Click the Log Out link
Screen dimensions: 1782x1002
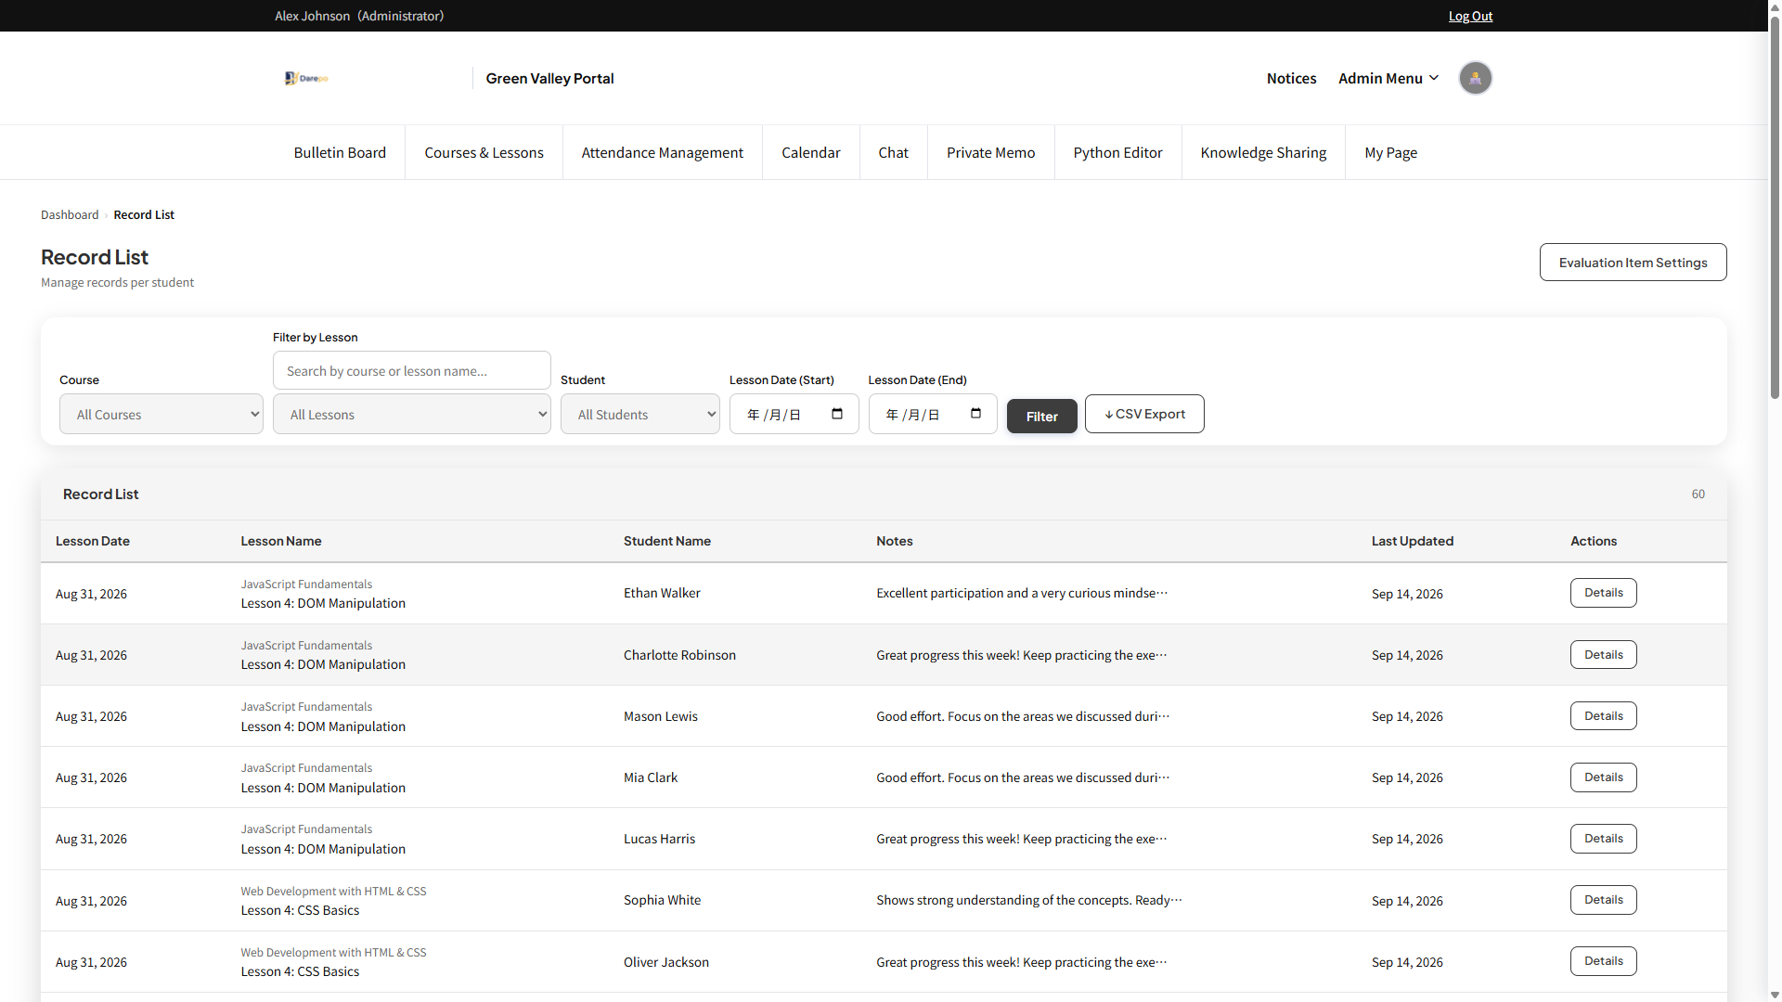[1470, 16]
